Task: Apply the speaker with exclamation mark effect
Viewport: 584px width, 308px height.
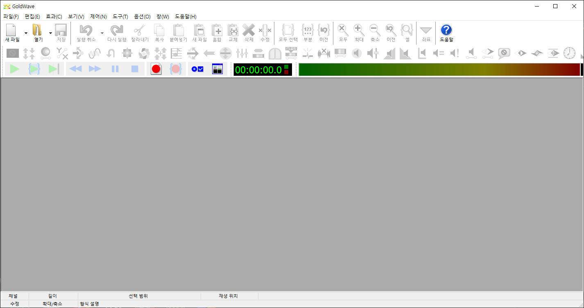Action: point(455,53)
